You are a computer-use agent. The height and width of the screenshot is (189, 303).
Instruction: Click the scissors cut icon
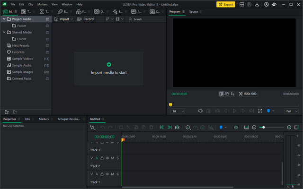click(128, 127)
